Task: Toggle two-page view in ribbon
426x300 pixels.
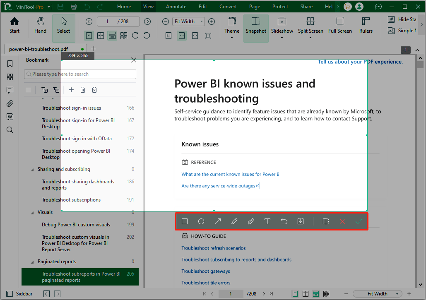Action: coord(101,36)
